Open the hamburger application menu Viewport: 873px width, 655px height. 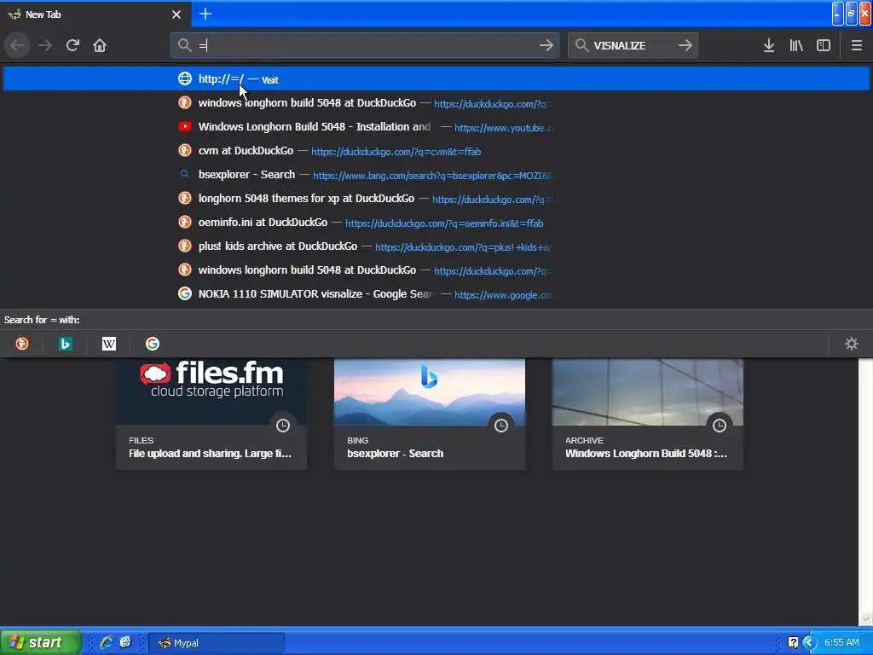point(856,45)
